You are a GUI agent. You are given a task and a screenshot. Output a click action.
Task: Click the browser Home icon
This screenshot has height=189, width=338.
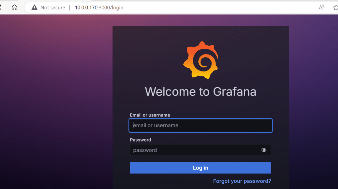pos(15,8)
